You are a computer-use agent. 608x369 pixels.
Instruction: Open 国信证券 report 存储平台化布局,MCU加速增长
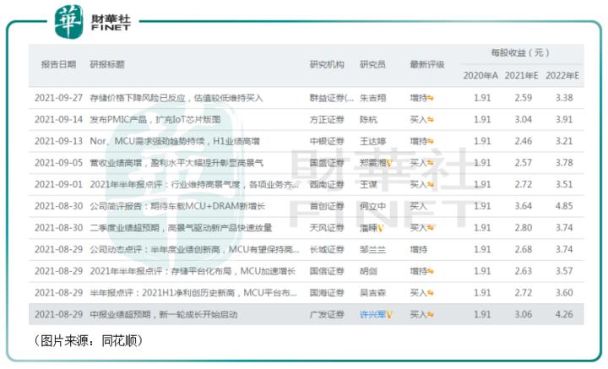click(193, 271)
